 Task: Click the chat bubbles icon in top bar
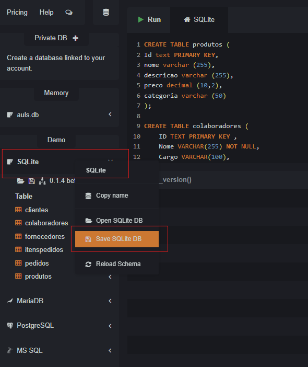pos(69,13)
